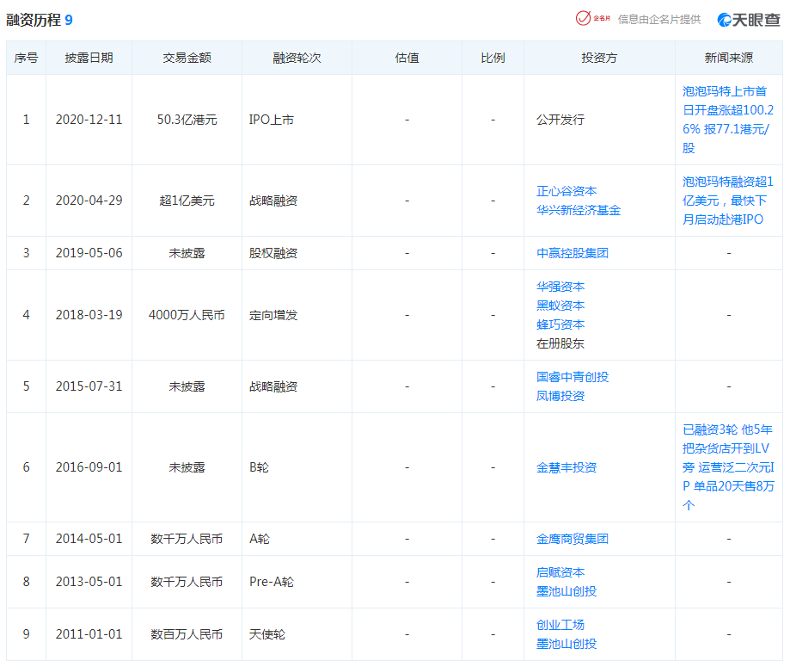Screen dimensions: 790x667
Task: Click 国睿中青创投 investor link
Action: [572, 377]
